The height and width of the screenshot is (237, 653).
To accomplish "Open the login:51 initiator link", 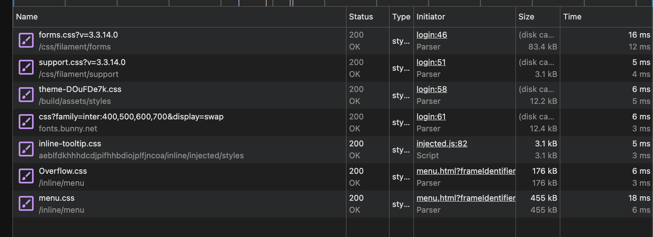I will (431, 62).
